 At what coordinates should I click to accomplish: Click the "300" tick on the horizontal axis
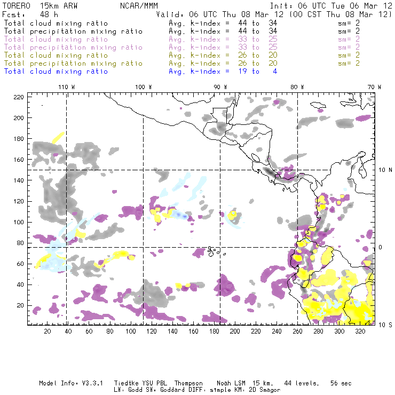[339, 331]
